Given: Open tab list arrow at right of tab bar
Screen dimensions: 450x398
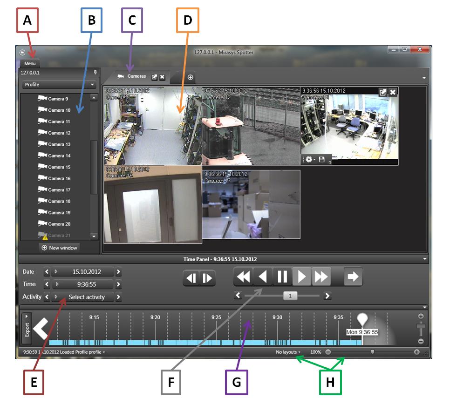Looking at the screenshot, I should (424, 78).
